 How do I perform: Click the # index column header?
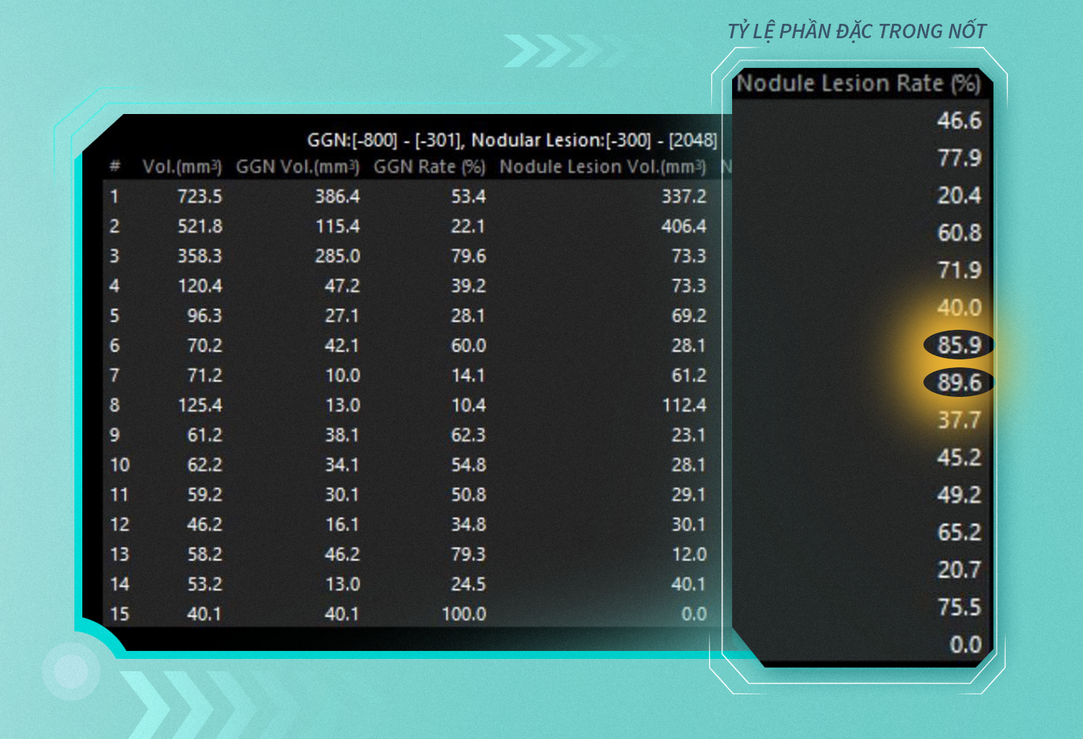point(115,167)
